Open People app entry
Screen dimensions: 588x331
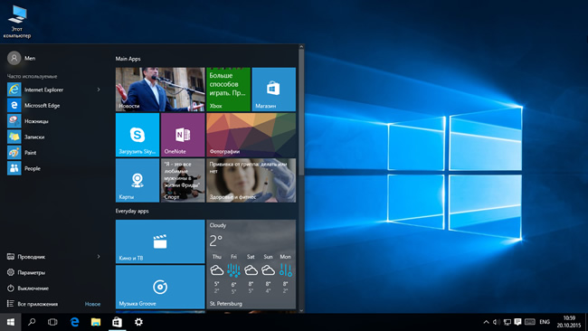tap(54, 168)
